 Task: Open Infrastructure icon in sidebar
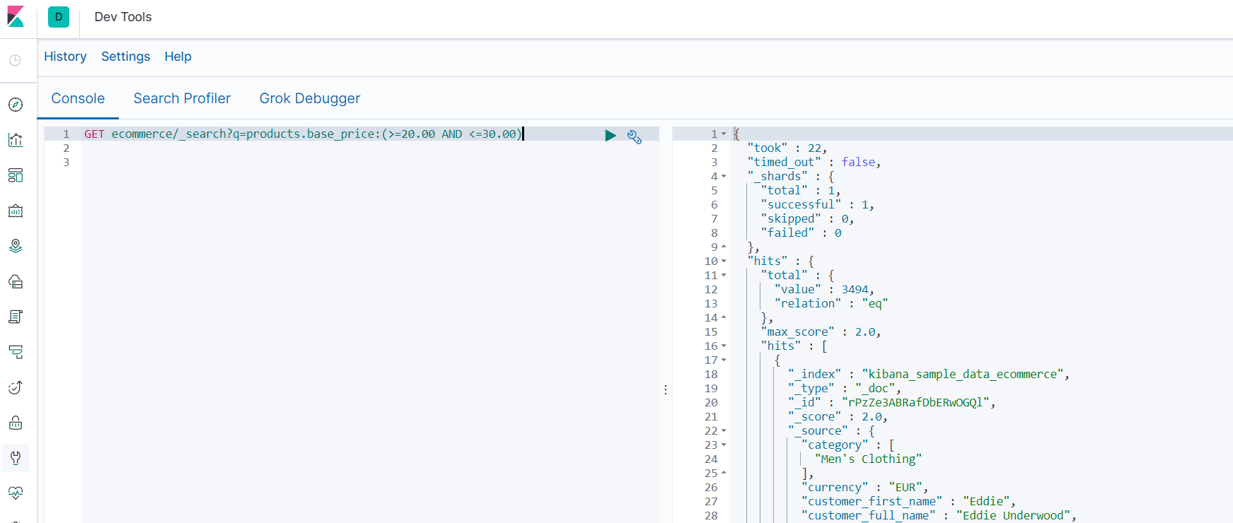point(16,281)
